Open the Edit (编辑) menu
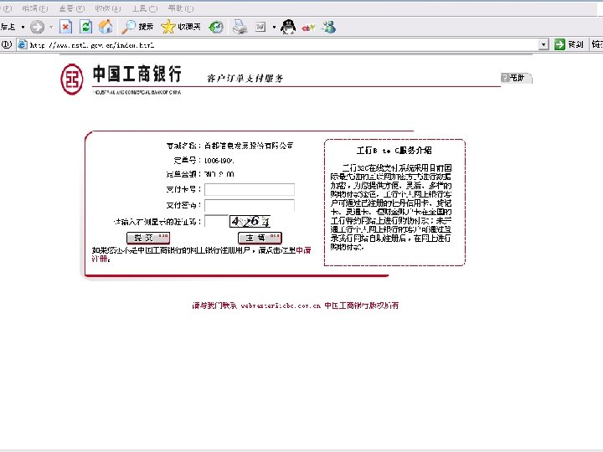Viewport: 603px width, 452px height. pos(35,8)
